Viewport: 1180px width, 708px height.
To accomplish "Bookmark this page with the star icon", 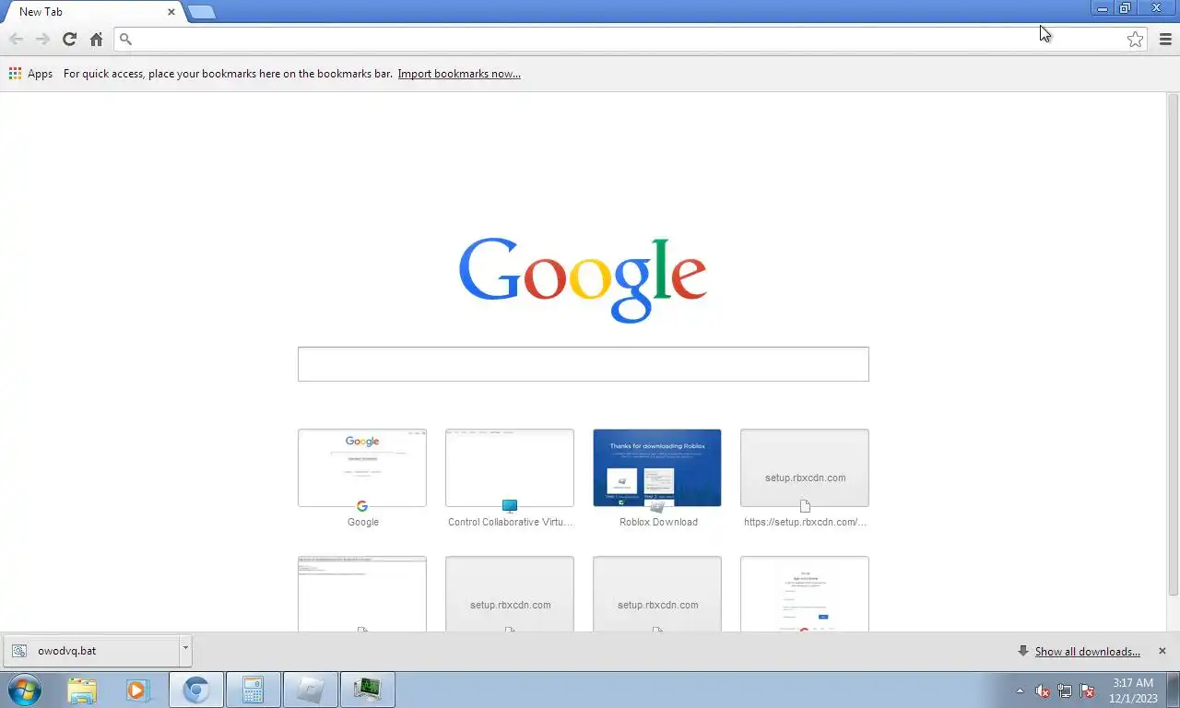I will [x=1135, y=39].
